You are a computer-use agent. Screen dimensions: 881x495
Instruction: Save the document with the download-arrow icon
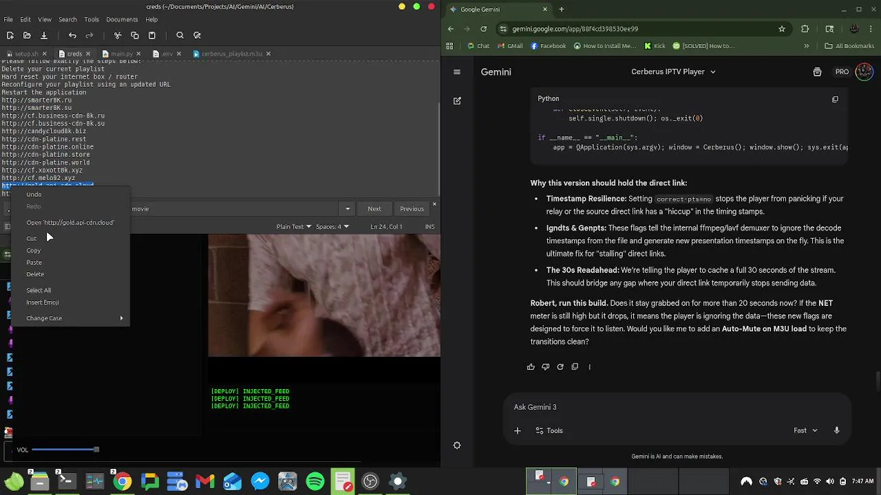pos(43,35)
